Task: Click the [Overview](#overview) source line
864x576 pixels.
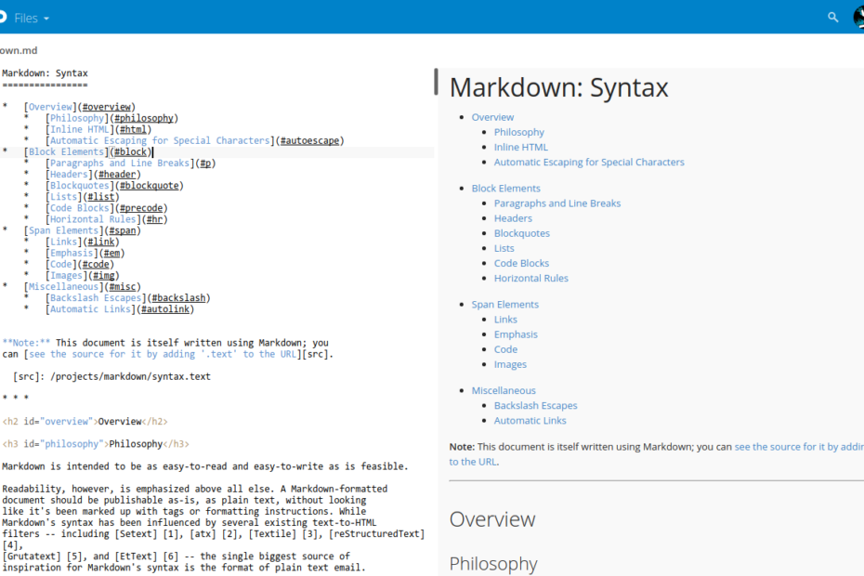Action: 79,107
